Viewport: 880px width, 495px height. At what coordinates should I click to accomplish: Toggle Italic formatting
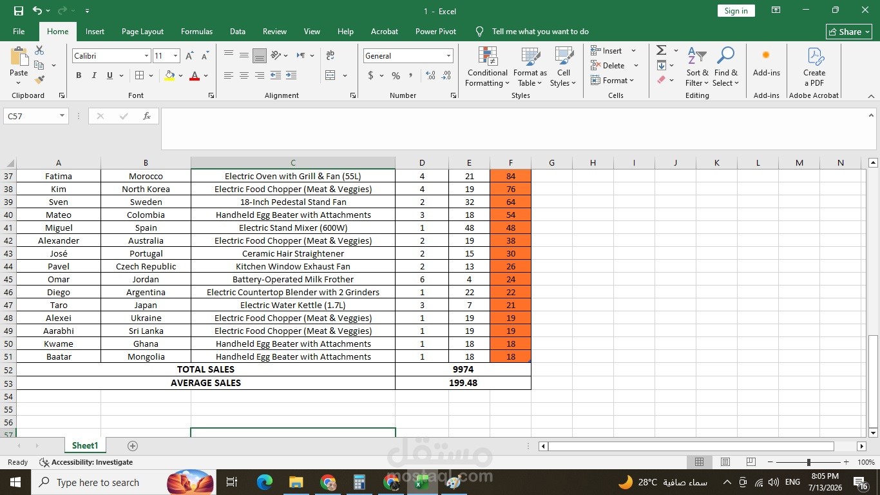(x=94, y=75)
